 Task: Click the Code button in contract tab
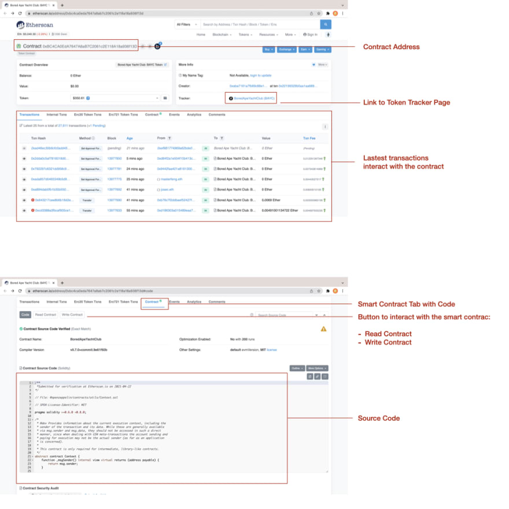[x=25, y=315]
